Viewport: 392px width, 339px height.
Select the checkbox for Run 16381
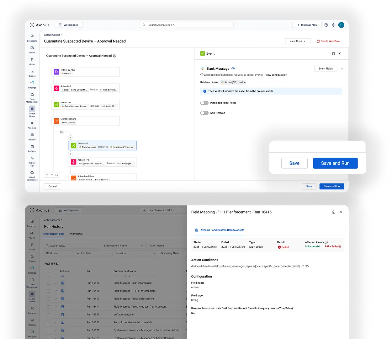click(x=49, y=315)
